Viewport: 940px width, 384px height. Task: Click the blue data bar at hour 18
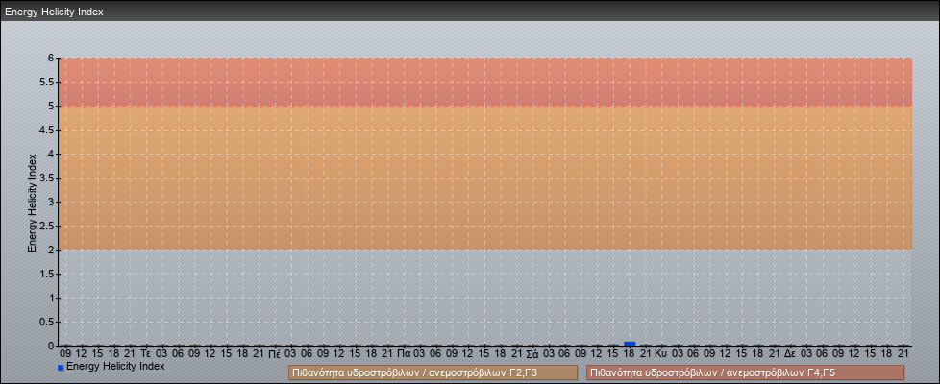630,343
